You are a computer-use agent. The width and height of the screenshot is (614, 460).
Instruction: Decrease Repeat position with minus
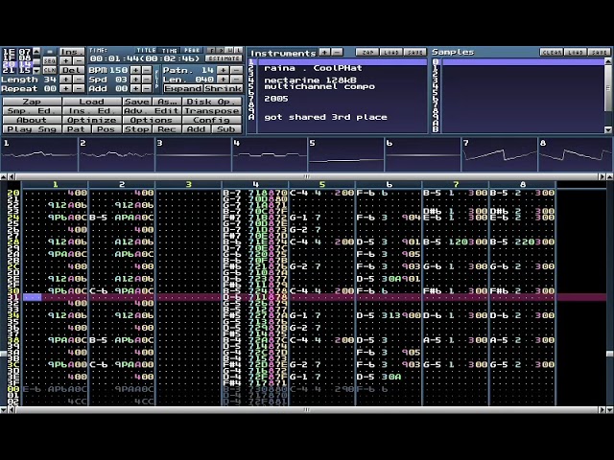[79, 89]
